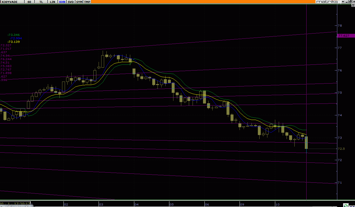355x207 pixels.
Task: Click the 74.51 trend line value
Action: (5, 62)
